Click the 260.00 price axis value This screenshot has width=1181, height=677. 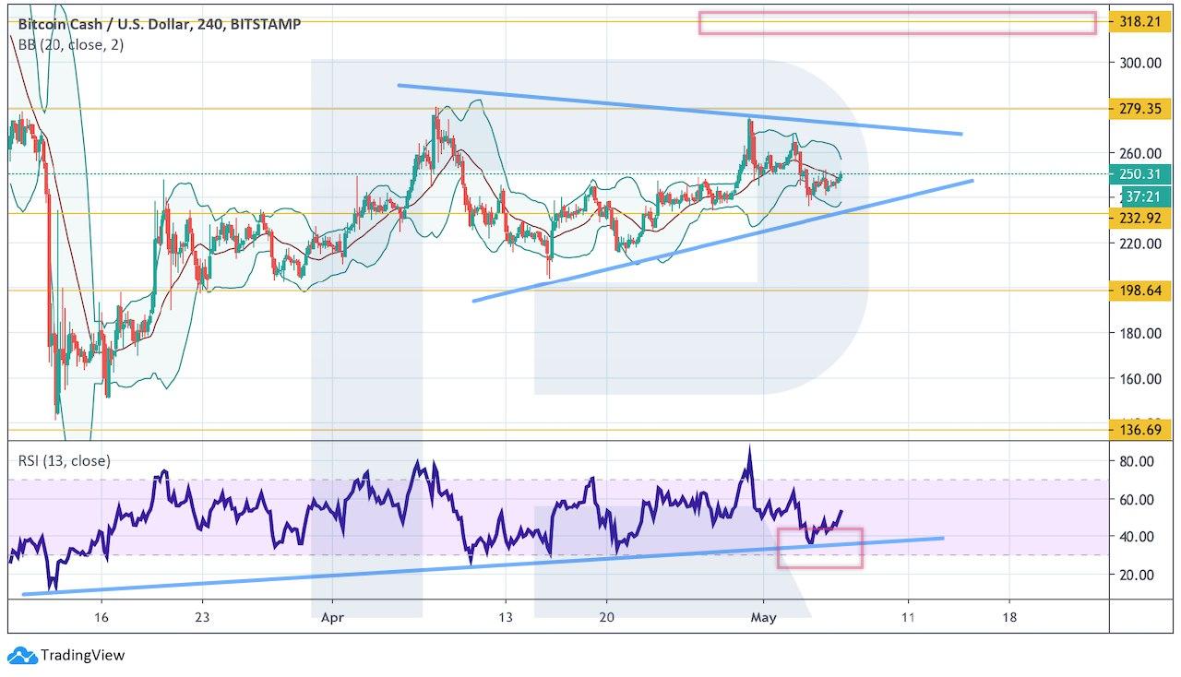pos(1139,153)
